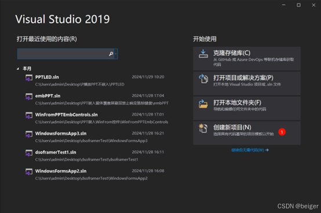Open recent WindowsFormsApp2.sln
The width and height of the screenshot is (321, 213).
[61, 171]
